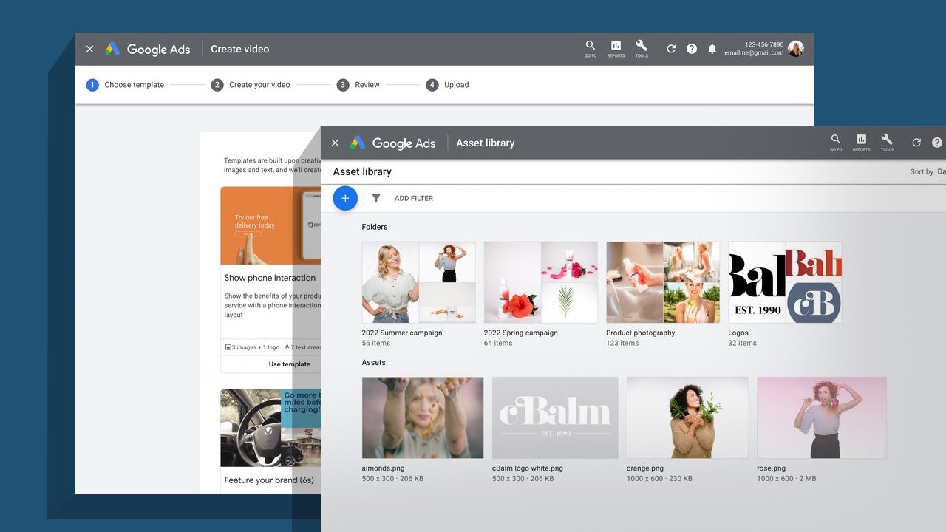946x532 pixels.
Task: Click the 2022 Spring campaign label
Action: 521,333
